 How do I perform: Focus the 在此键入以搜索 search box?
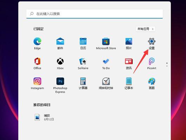coord(94,14)
